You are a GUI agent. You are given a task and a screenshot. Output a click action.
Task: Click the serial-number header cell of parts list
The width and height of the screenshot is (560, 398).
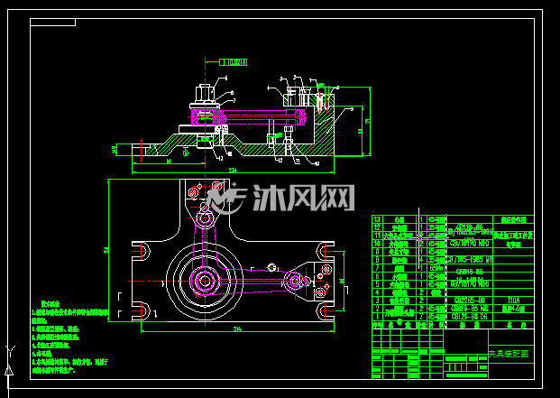coord(377,325)
